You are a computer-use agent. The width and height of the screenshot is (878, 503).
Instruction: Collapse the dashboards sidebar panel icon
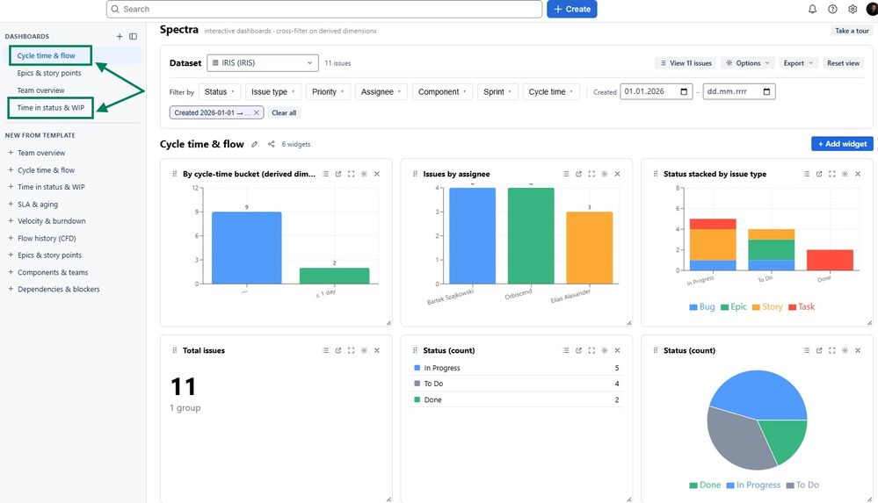[134, 36]
